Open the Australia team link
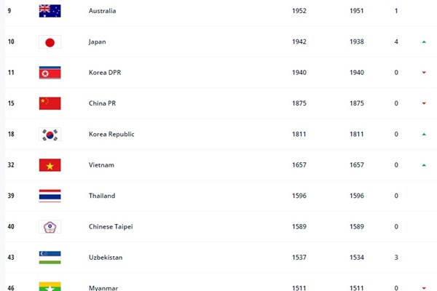The image size is (437, 291). click(x=102, y=11)
